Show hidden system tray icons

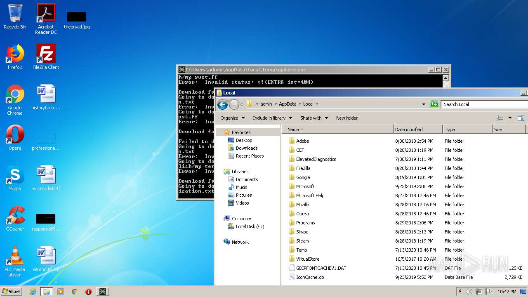click(x=460, y=292)
